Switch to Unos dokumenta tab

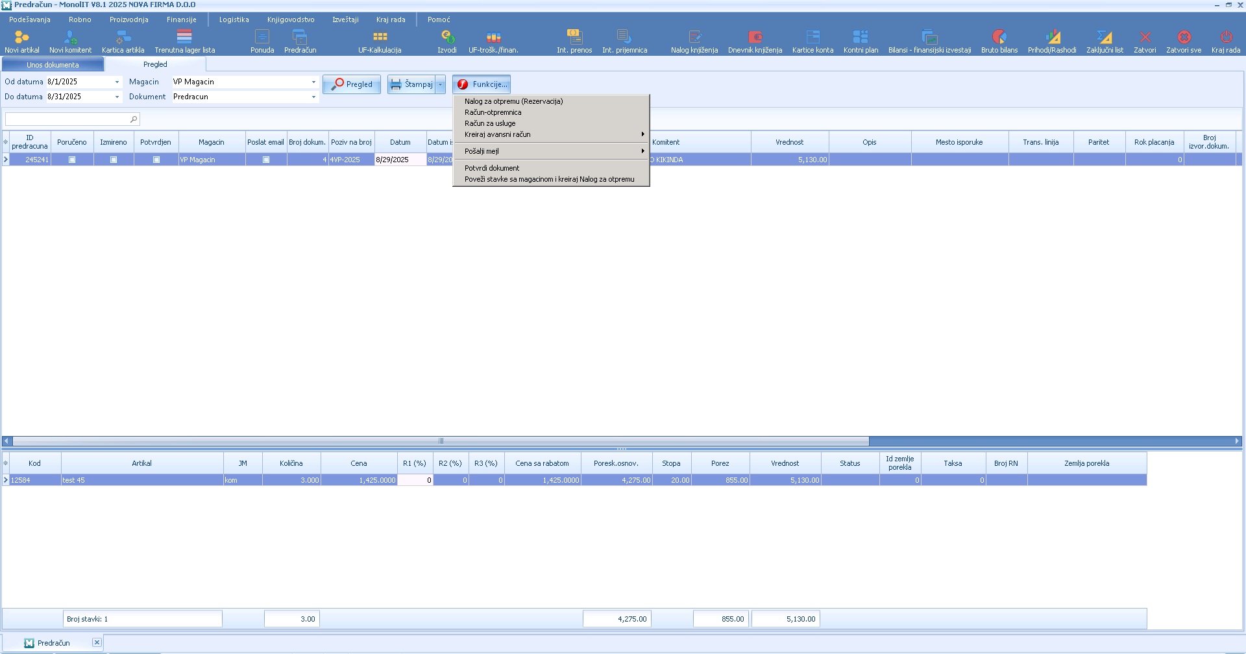pyautogui.click(x=53, y=65)
